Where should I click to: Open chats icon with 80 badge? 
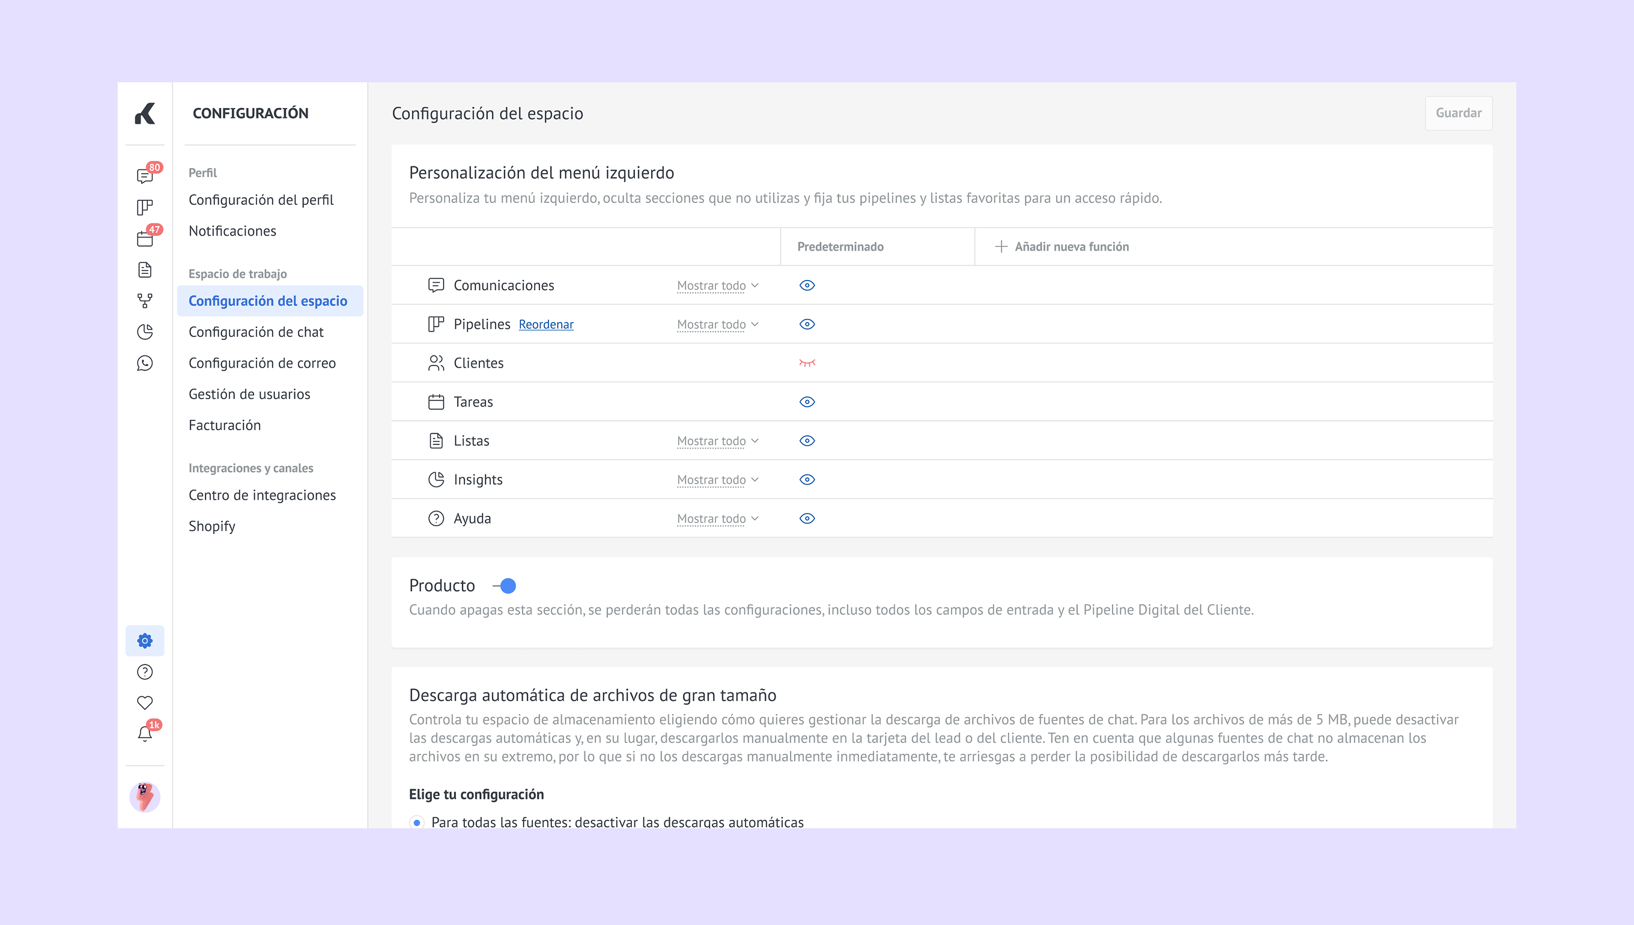click(x=145, y=176)
